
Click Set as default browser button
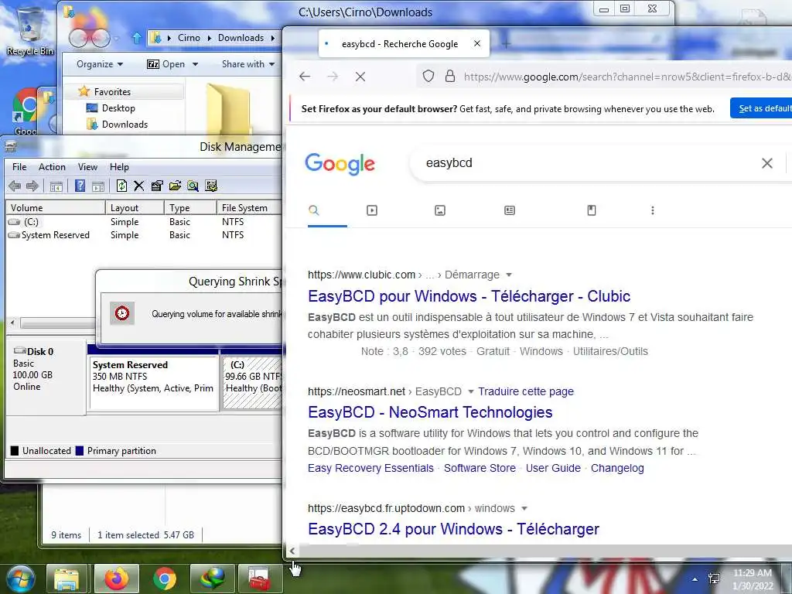(x=761, y=108)
